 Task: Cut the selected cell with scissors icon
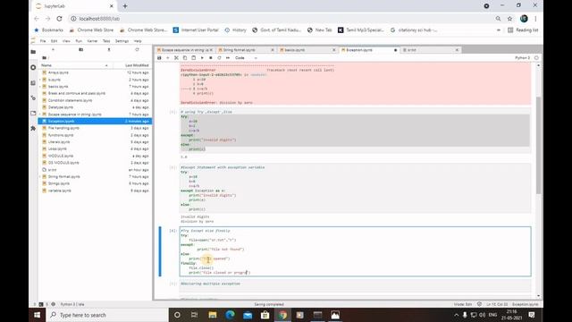click(x=176, y=58)
